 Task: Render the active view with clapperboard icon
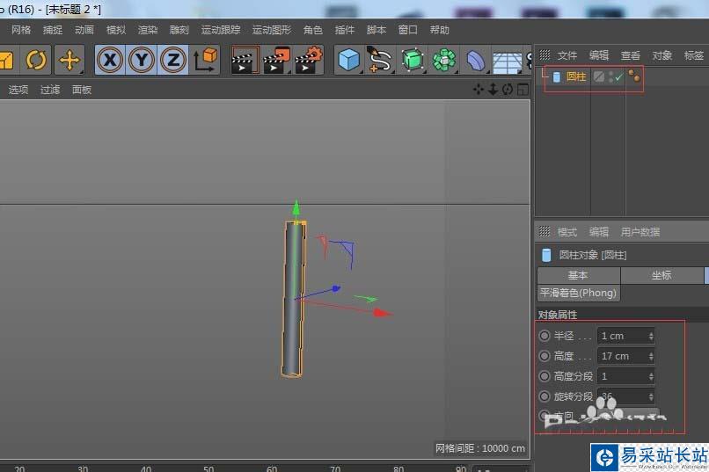pos(245,60)
